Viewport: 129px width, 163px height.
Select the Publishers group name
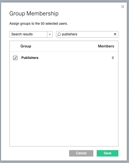tap(30, 58)
